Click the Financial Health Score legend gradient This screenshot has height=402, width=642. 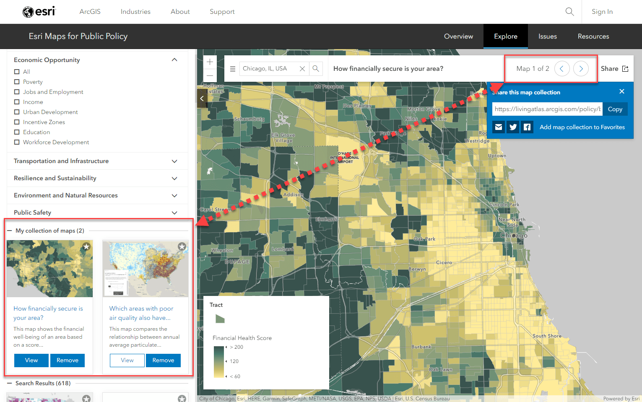219,362
